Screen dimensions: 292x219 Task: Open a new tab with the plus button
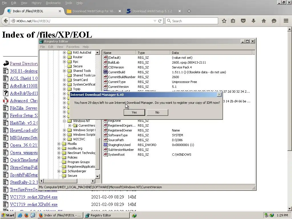[x=189, y=11]
